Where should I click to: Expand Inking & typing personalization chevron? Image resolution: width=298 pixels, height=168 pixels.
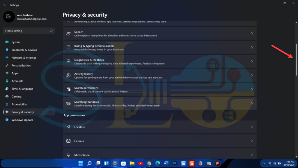click(x=252, y=48)
